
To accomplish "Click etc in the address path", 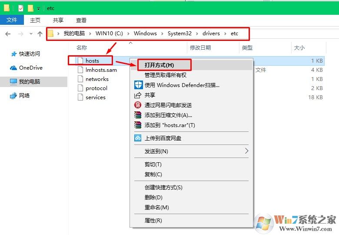I will tap(234, 34).
